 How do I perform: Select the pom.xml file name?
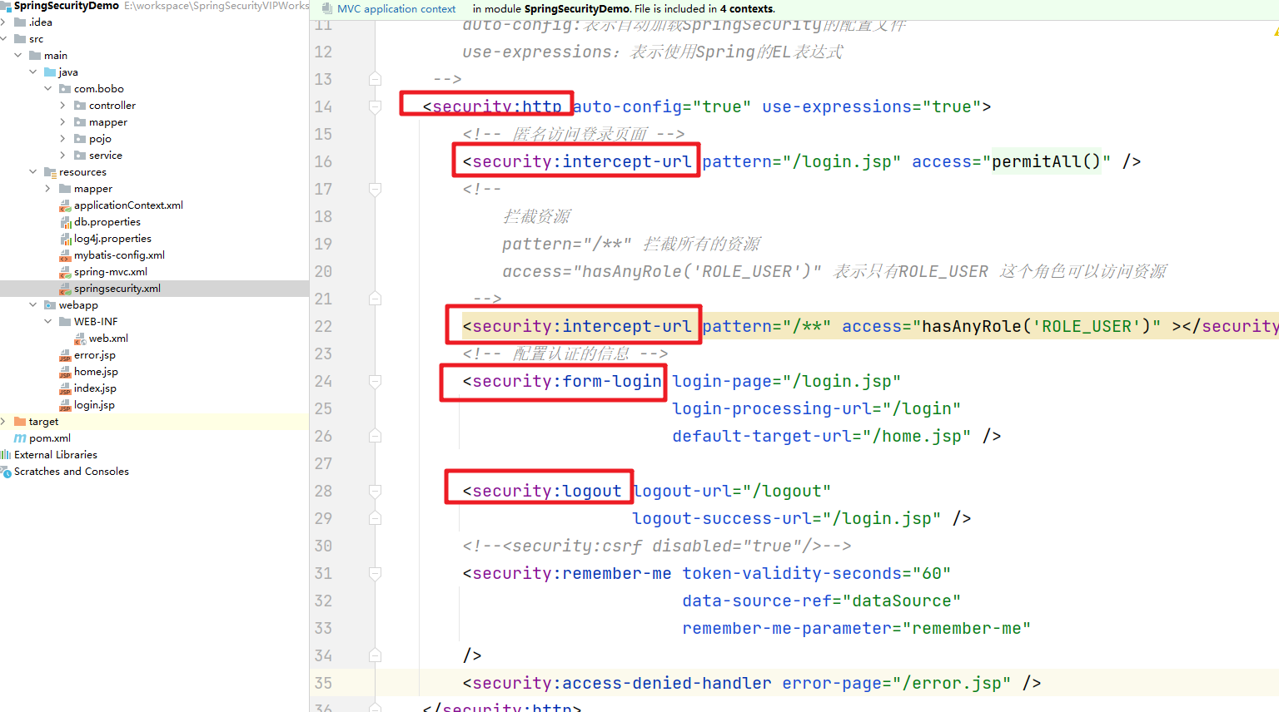coord(50,438)
